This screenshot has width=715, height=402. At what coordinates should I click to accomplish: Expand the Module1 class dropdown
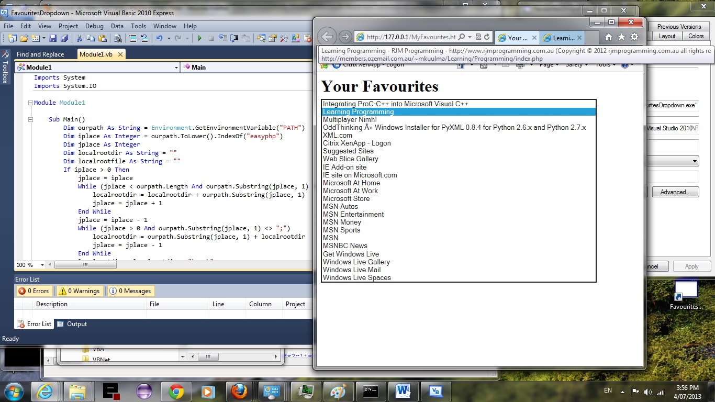coord(176,68)
